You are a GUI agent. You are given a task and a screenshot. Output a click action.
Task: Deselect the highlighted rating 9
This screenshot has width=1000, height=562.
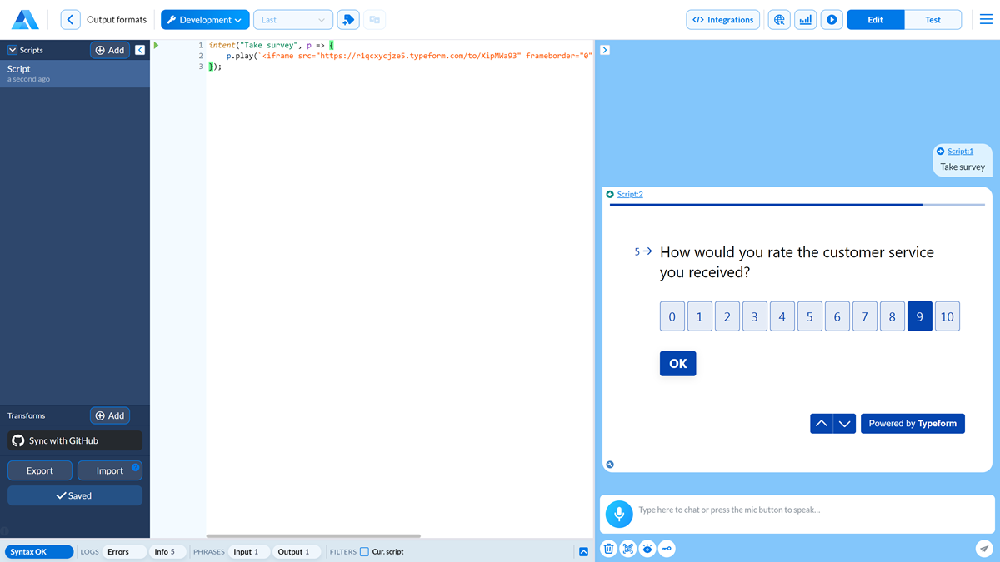coord(920,316)
